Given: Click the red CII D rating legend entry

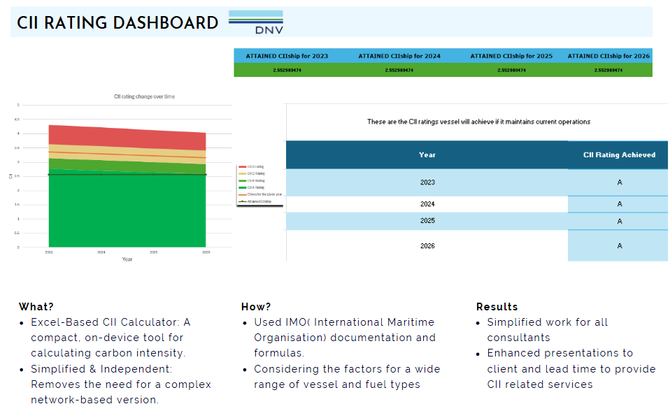Looking at the screenshot, I should [x=252, y=166].
